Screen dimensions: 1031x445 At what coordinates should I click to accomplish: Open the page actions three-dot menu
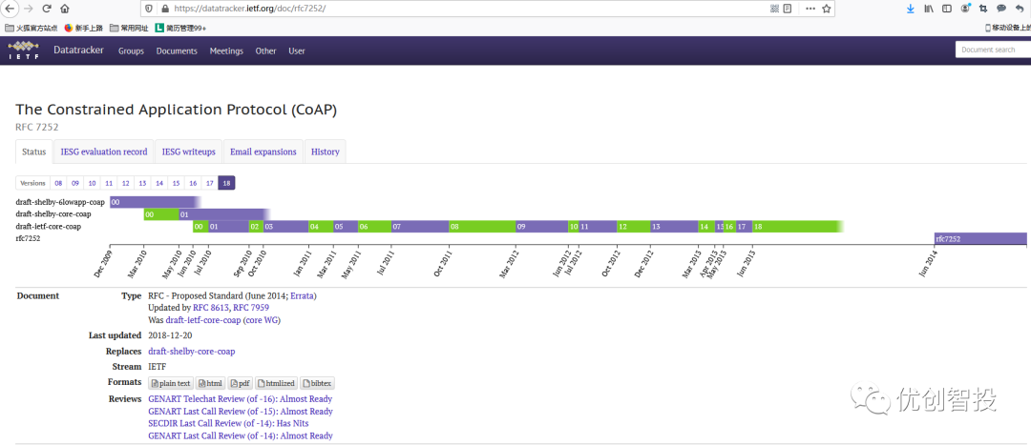(x=810, y=9)
